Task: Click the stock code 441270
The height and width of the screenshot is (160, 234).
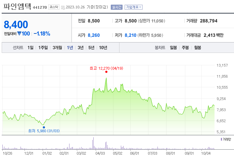Action: click(x=40, y=7)
